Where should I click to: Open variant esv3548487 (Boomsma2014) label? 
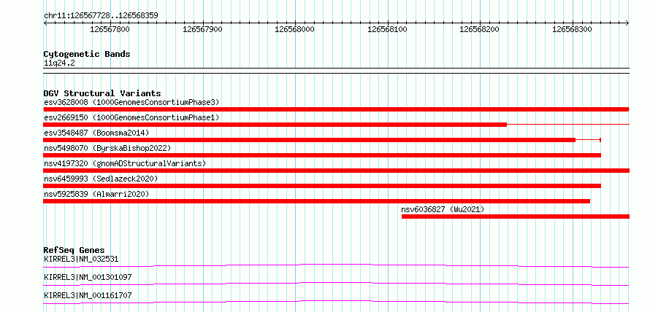pyautogui.click(x=96, y=133)
